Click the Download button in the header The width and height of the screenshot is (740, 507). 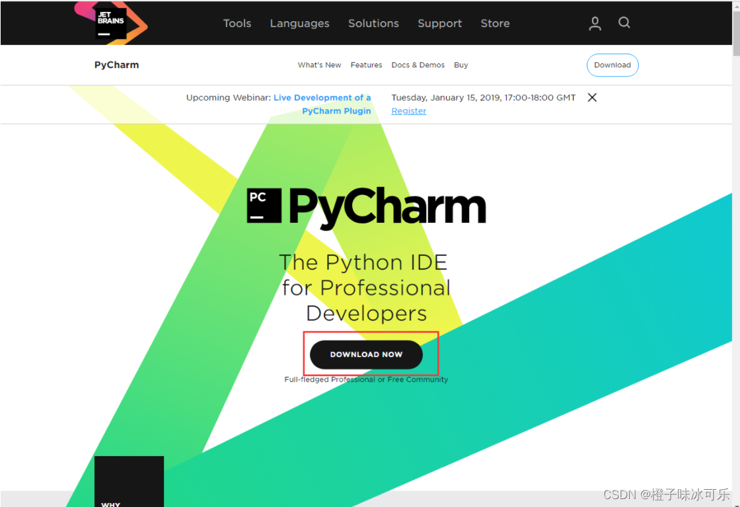point(612,65)
